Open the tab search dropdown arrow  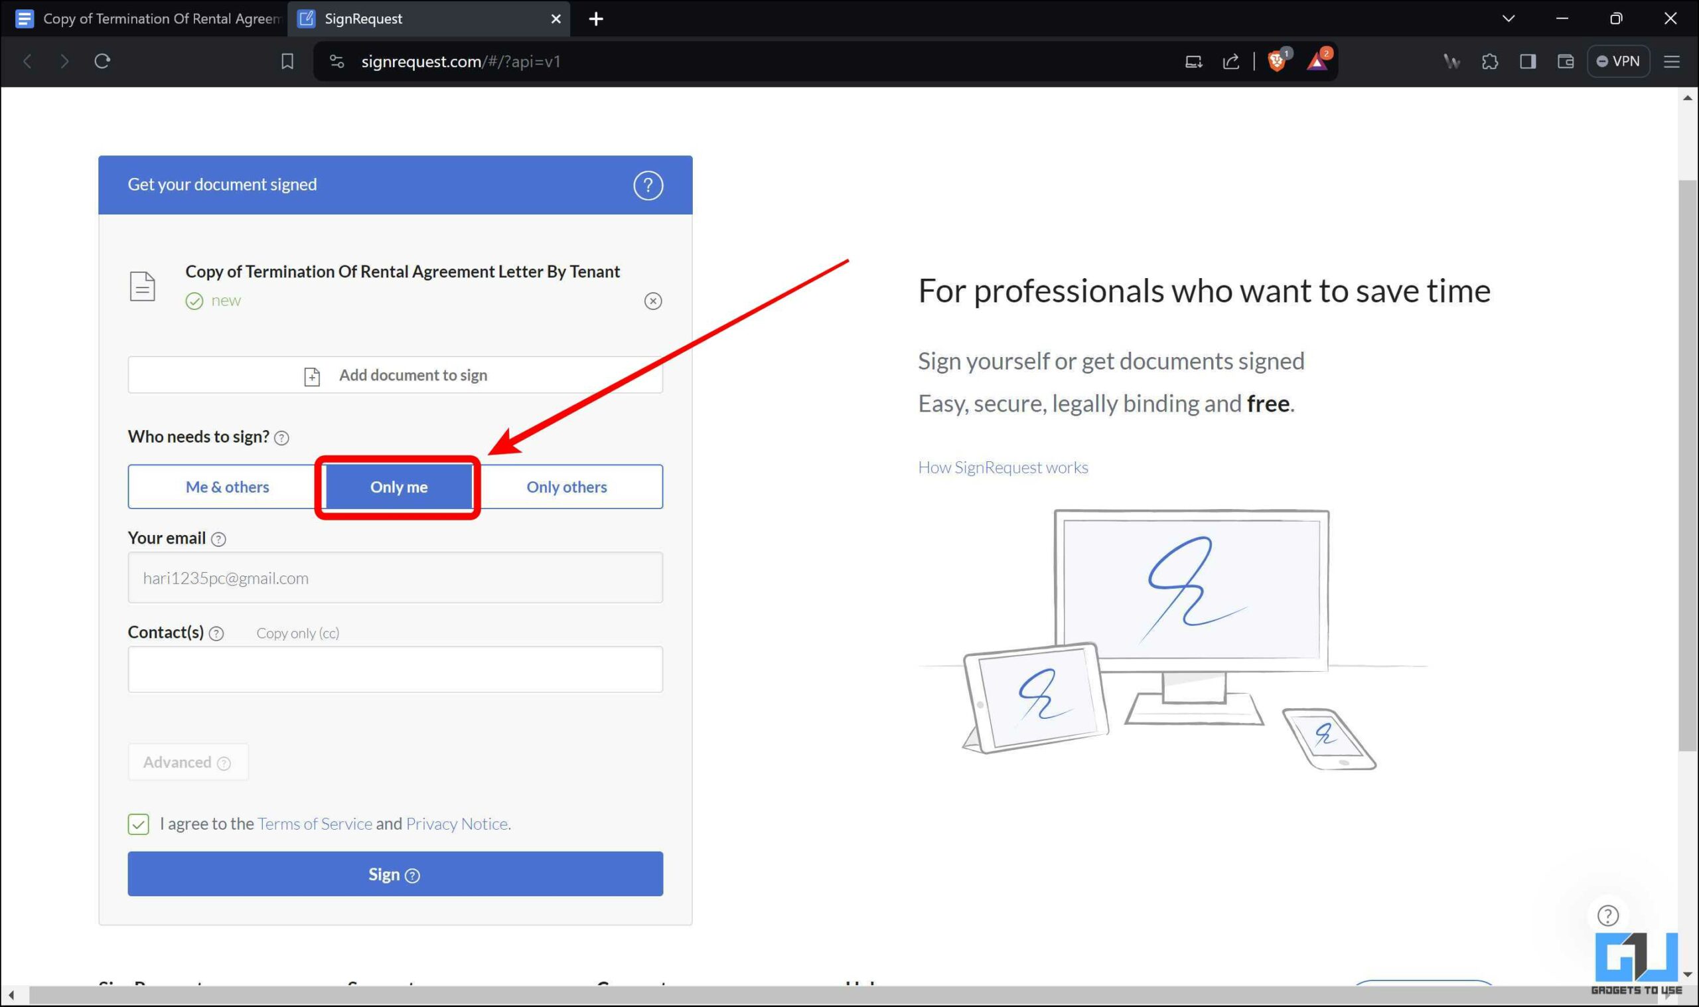(1509, 19)
